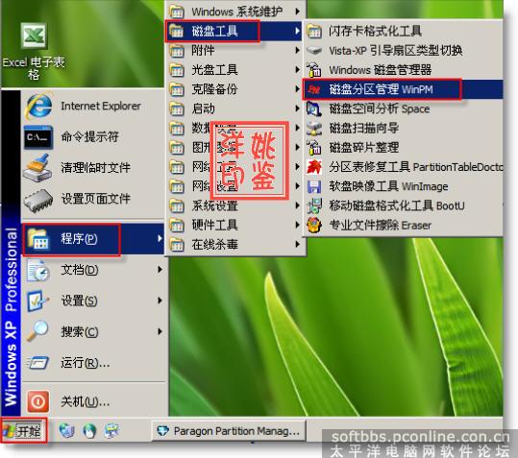Open the Excel 电子表格 desktop icon
Screen dimensions: 518x458
click(34, 36)
